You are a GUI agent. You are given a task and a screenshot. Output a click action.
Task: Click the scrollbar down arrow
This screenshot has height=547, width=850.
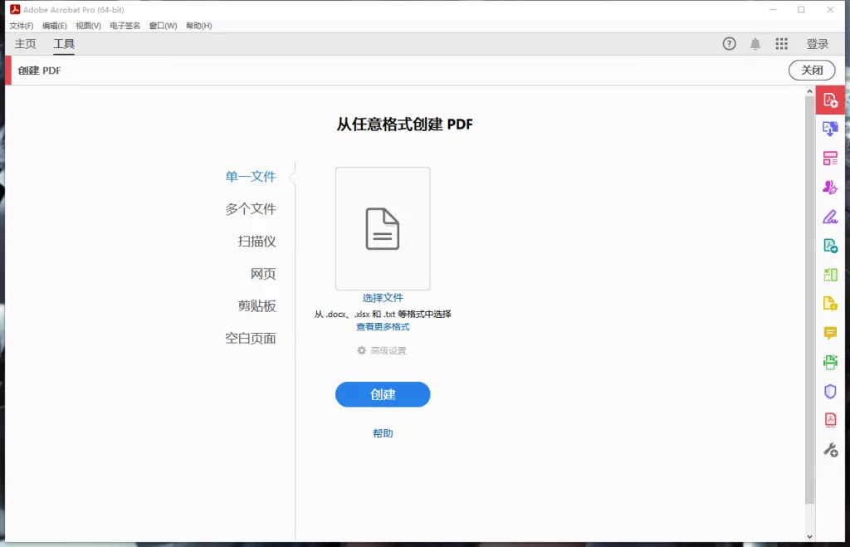click(809, 537)
